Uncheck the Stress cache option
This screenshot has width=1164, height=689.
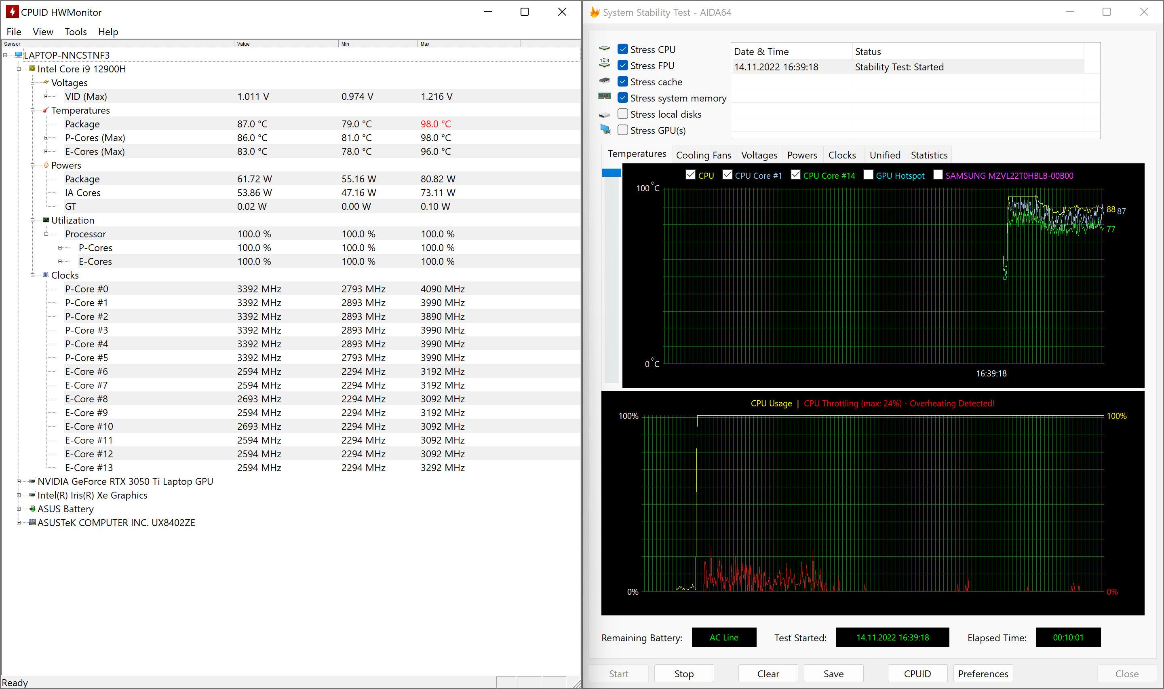tap(623, 82)
